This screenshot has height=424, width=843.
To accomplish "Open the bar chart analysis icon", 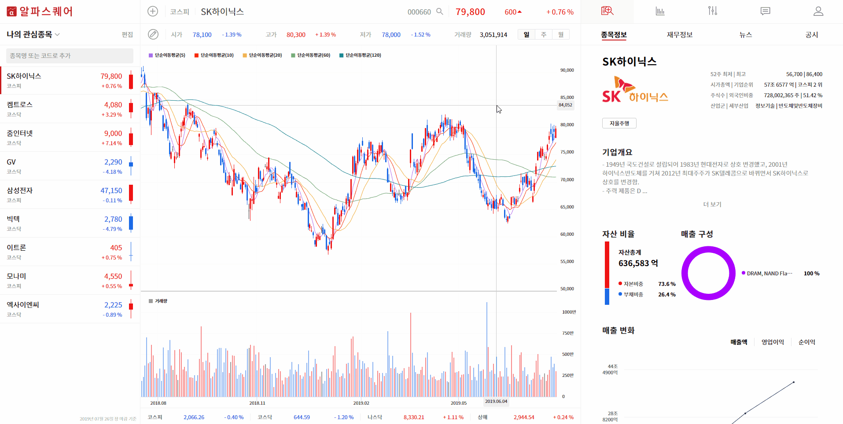I will 660,11.
